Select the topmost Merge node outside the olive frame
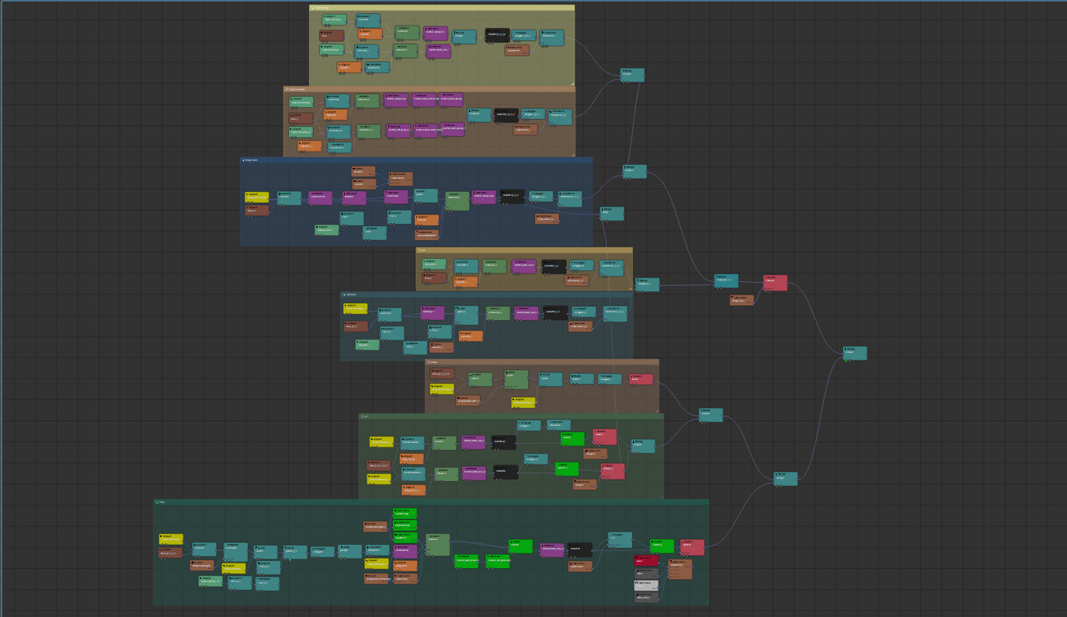Image resolution: width=1067 pixels, height=617 pixels. tap(632, 75)
